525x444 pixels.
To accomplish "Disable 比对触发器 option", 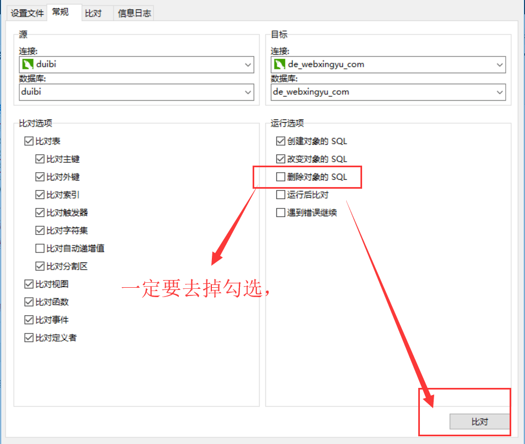I will (40, 212).
